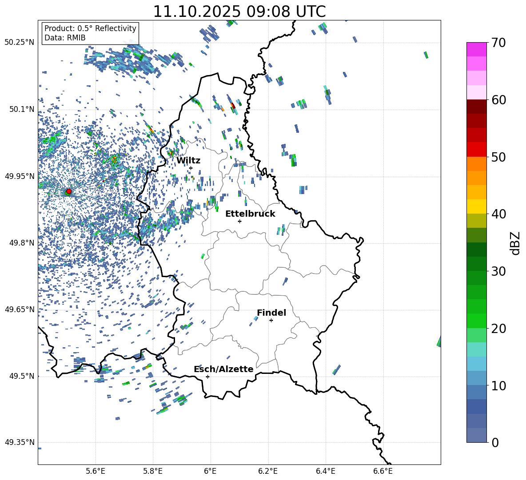The height and width of the screenshot is (480, 526).
Task: Click the Esch/Alzette station cross marker
Action: point(207,377)
